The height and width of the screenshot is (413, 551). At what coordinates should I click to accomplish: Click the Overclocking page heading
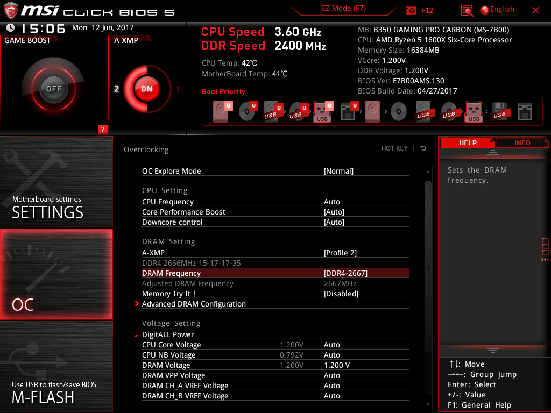point(146,149)
